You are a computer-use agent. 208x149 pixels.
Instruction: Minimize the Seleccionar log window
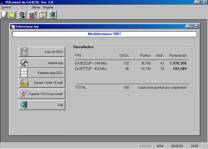187,26
